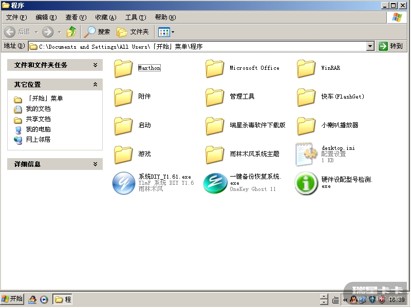This screenshot has width=411, height=308.
Task: Open the Forward history dropdown arrow
Action: pos(59,32)
